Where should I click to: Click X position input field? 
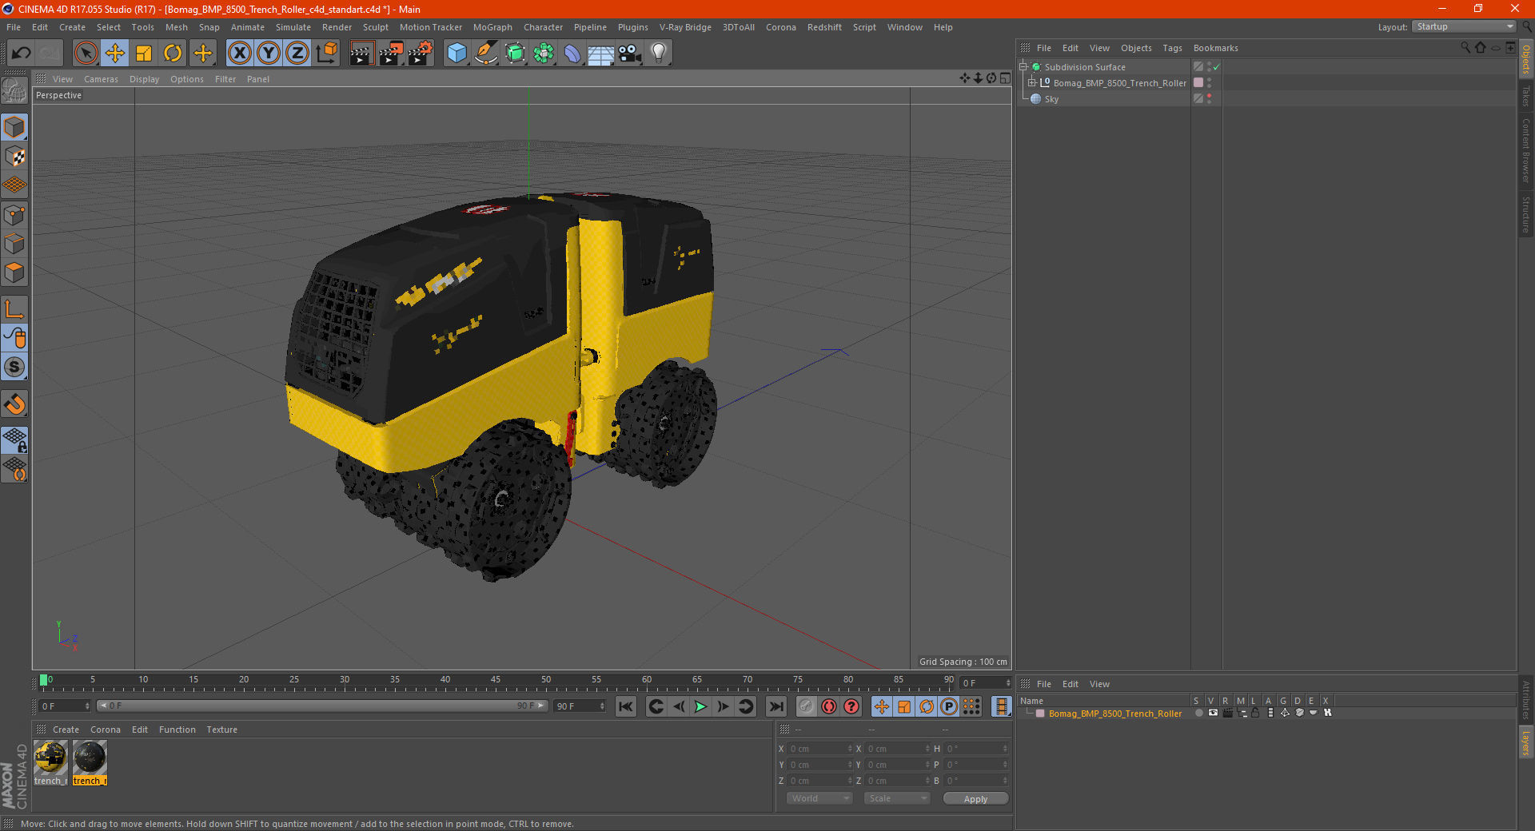(x=819, y=749)
